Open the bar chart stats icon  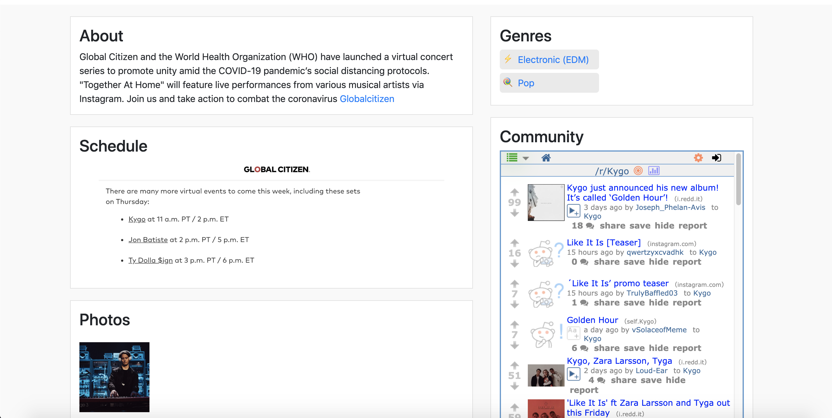tap(654, 170)
